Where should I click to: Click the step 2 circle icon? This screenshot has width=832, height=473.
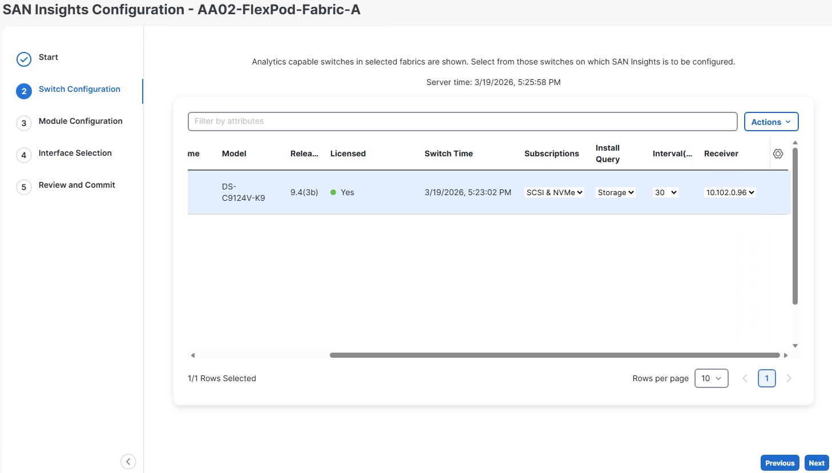click(x=24, y=91)
